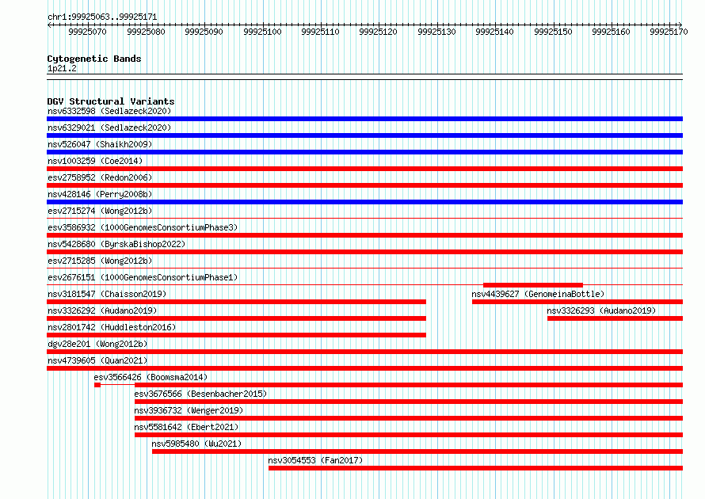Click ruler position 99925110
The width and height of the screenshot is (705, 499).
point(321,32)
